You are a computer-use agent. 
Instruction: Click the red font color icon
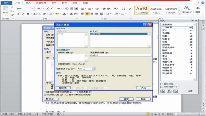coord(64,14)
